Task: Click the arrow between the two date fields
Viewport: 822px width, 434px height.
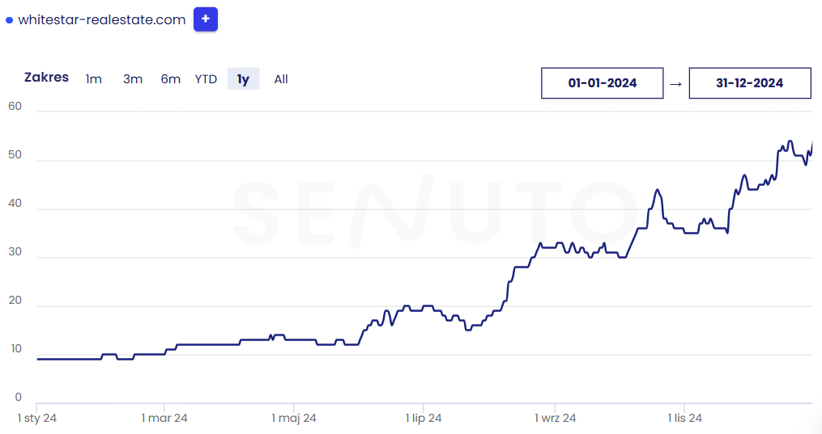Action: point(676,83)
